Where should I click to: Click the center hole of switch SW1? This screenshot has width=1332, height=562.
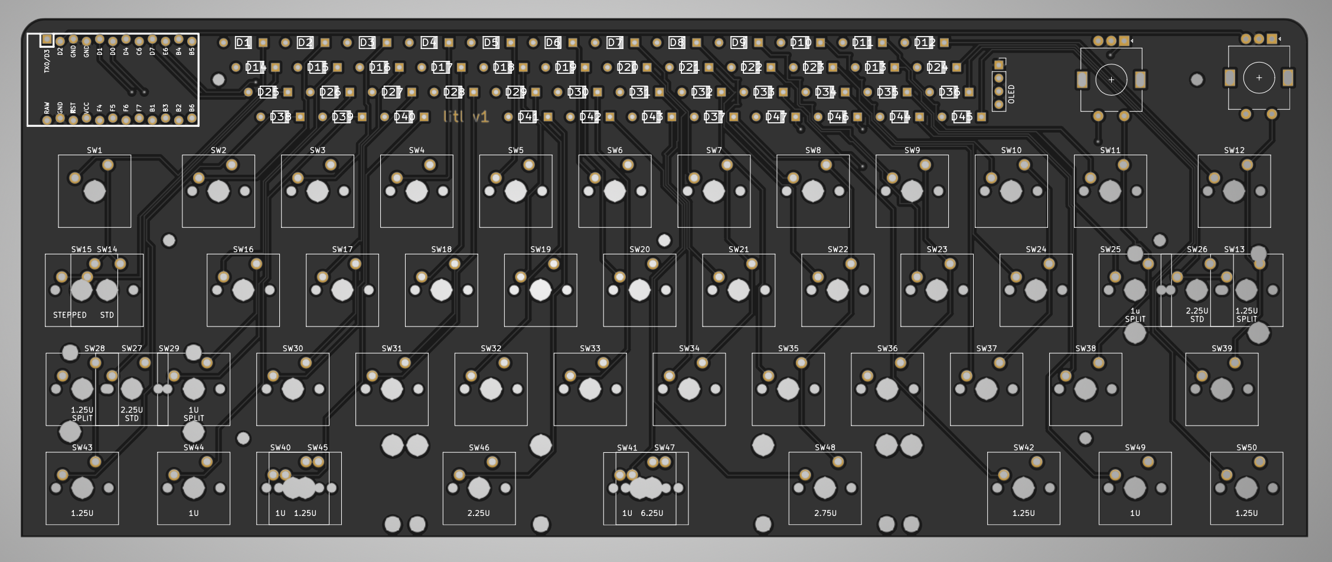pyautogui.click(x=94, y=191)
